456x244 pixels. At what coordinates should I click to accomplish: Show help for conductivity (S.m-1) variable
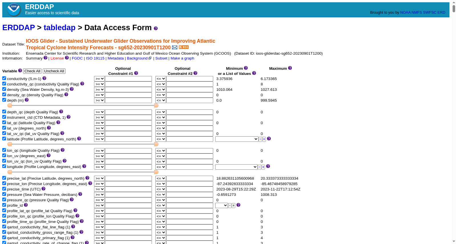click(x=44, y=78)
